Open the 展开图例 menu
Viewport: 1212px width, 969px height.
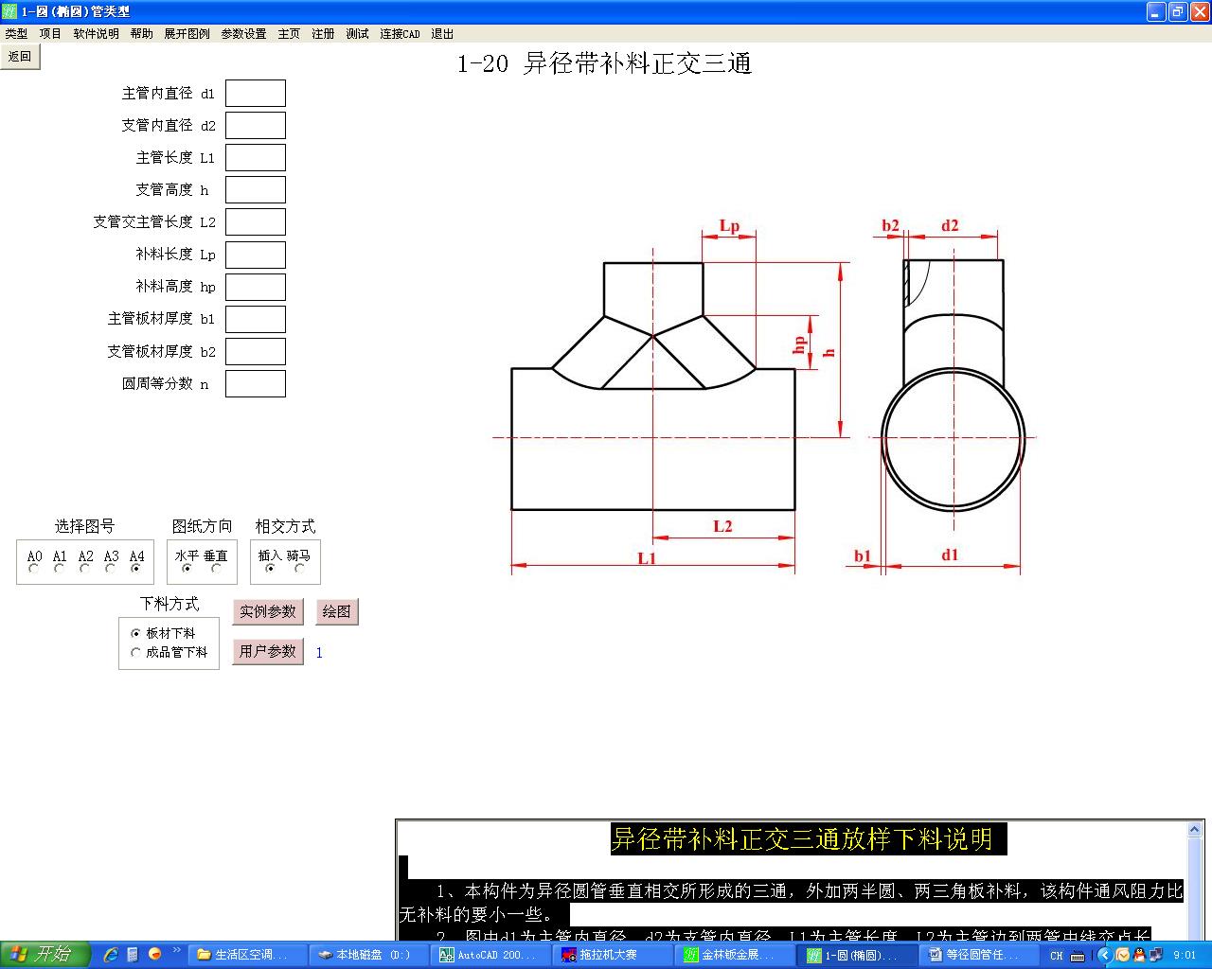(187, 33)
